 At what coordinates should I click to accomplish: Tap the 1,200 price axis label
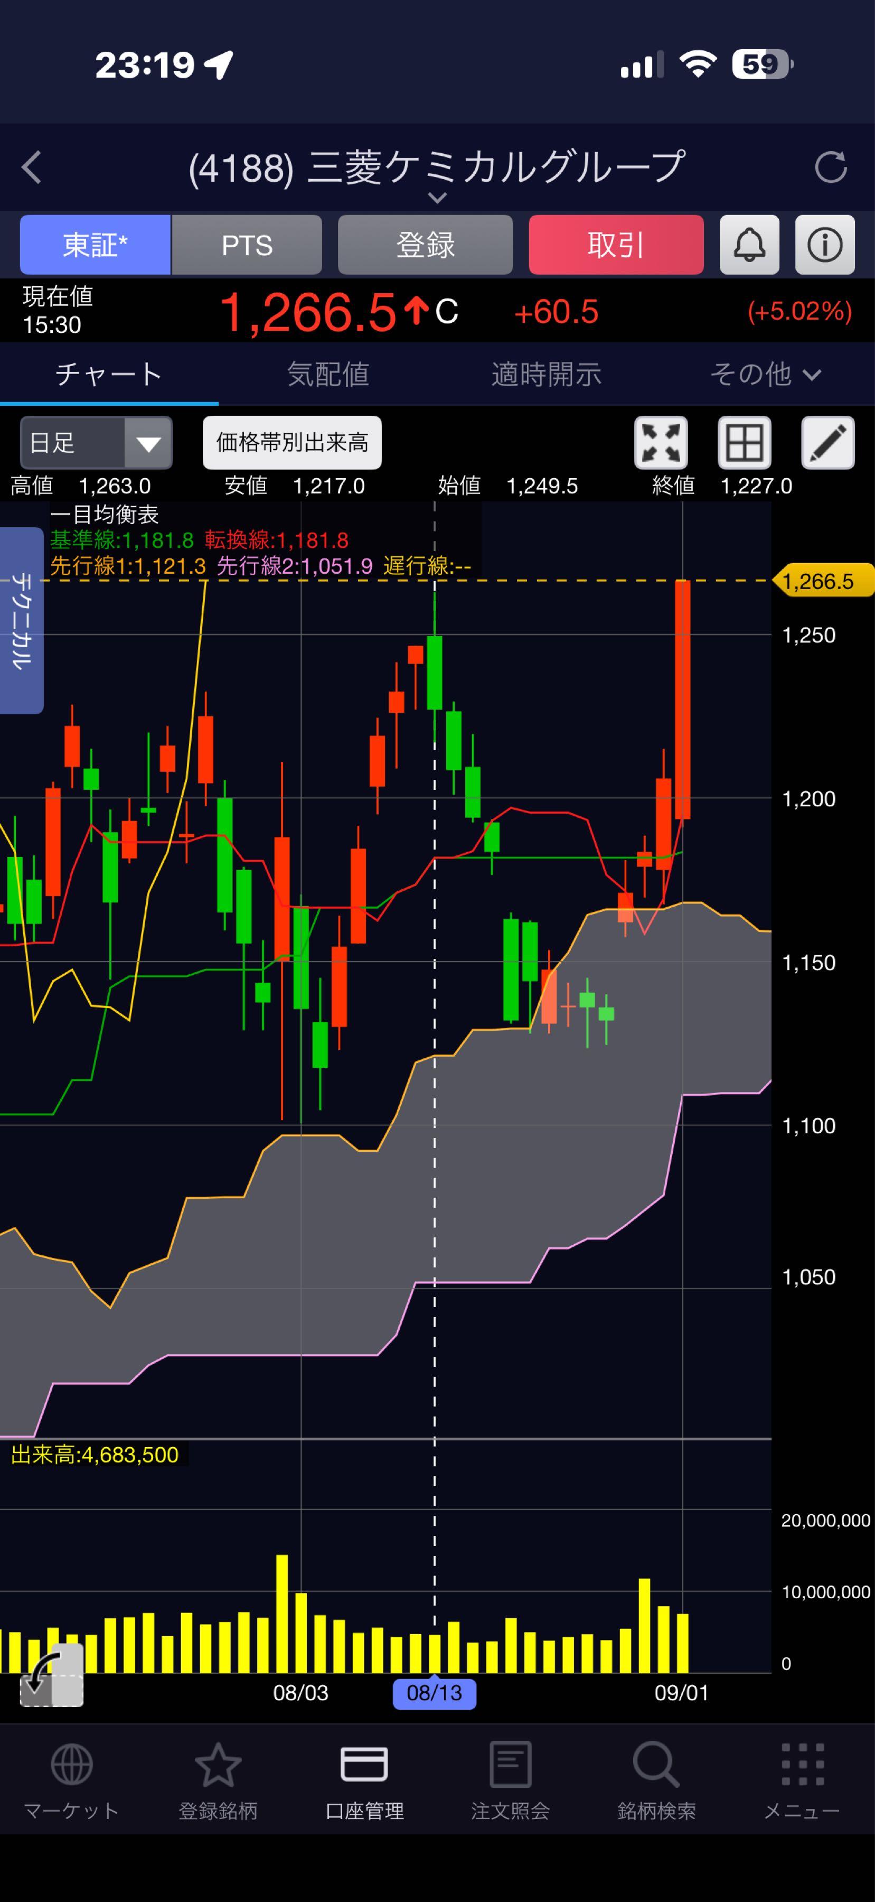tap(808, 799)
